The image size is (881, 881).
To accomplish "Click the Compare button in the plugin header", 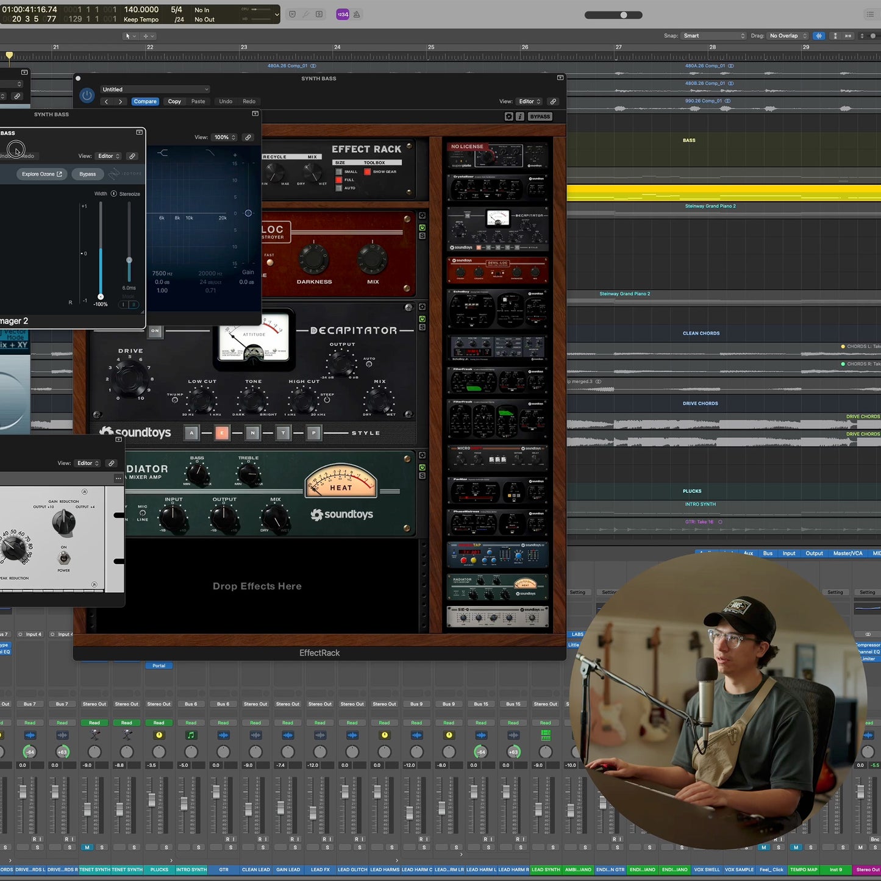I will point(145,101).
